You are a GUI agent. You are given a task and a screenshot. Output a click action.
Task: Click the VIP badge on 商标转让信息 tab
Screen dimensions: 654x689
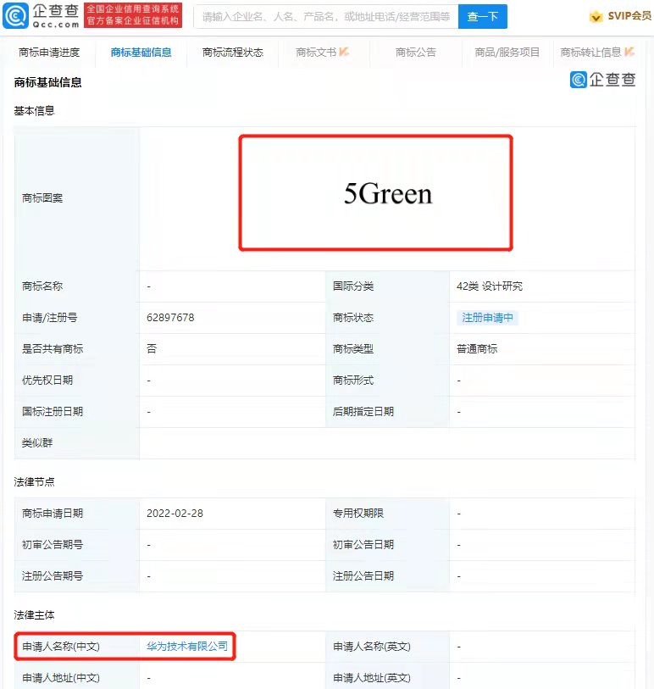coord(629,52)
